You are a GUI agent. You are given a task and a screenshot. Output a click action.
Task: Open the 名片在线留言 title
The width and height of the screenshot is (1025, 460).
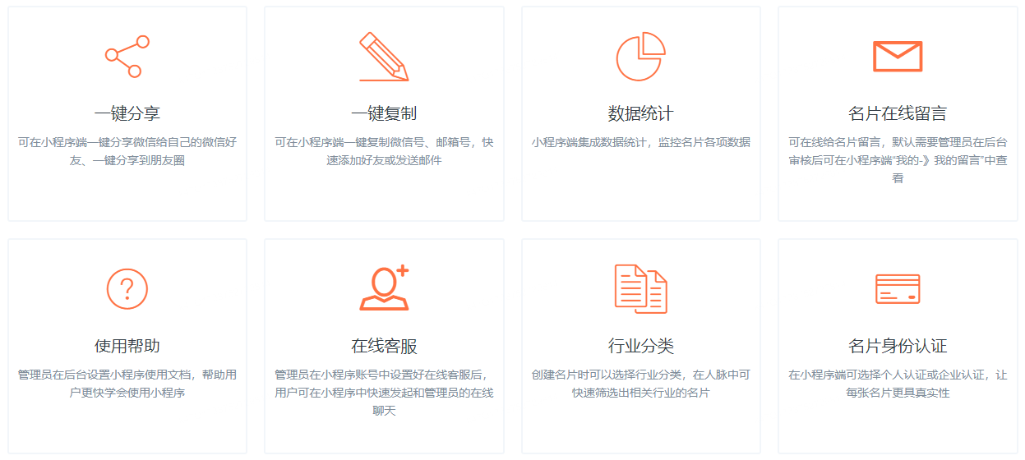[898, 113]
